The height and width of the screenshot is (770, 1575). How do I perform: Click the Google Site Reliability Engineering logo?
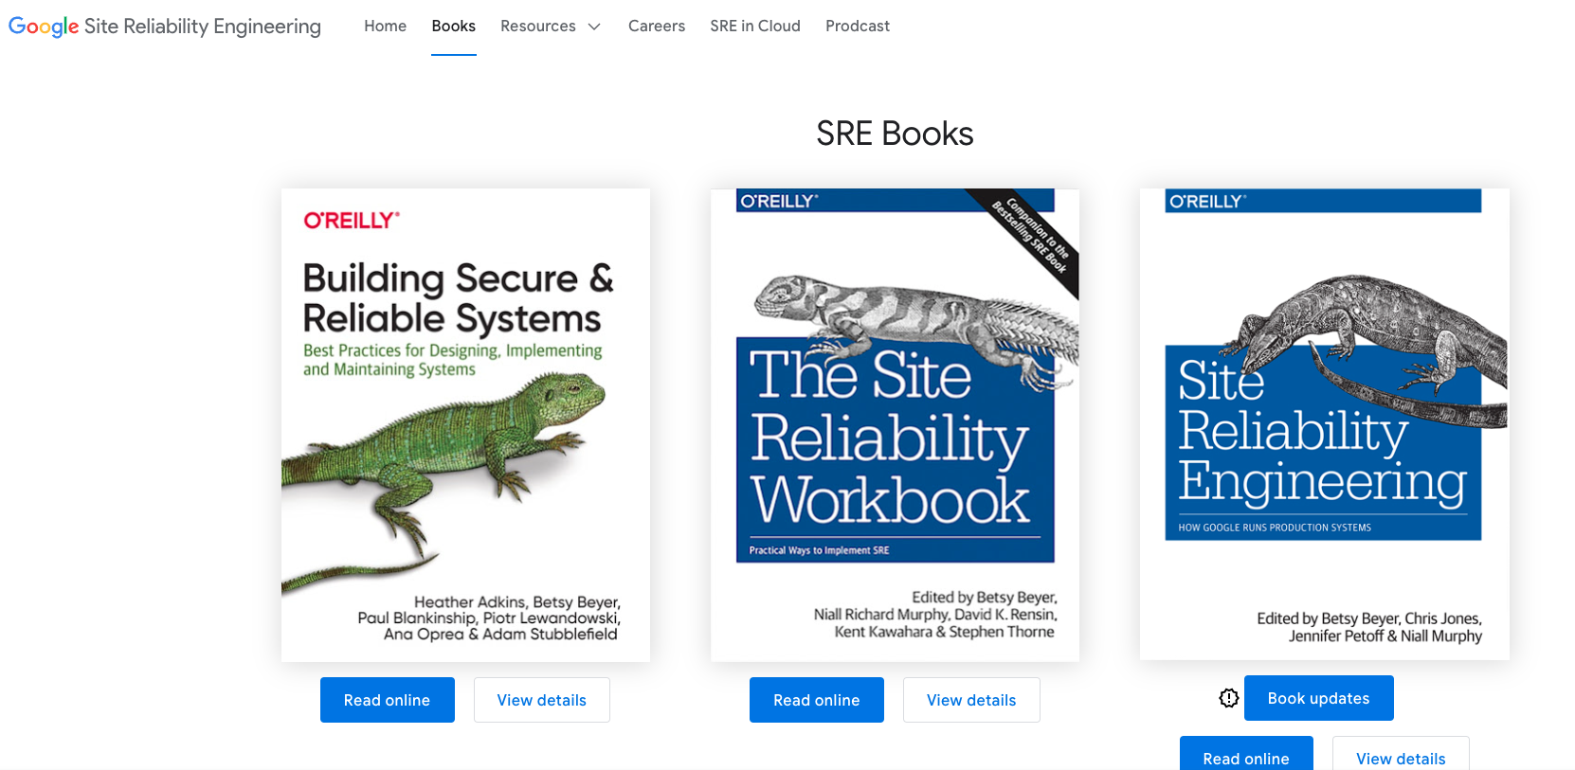(x=165, y=27)
